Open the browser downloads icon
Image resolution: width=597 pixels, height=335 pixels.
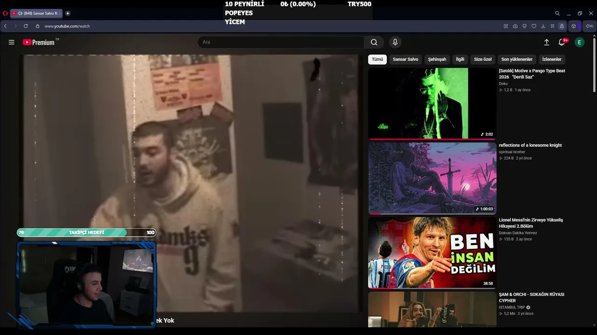[x=543, y=26]
